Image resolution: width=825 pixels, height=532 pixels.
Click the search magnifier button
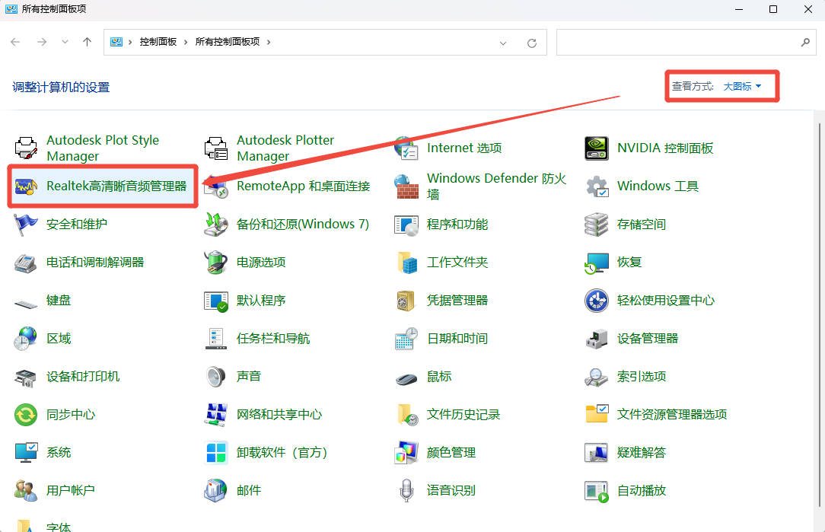(x=805, y=42)
